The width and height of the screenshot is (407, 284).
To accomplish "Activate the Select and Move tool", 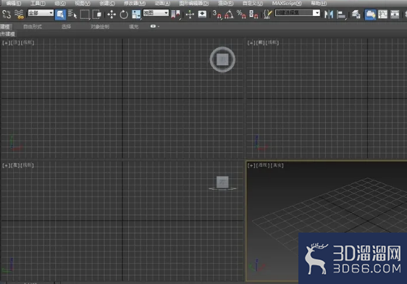I will pyautogui.click(x=112, y=14).
